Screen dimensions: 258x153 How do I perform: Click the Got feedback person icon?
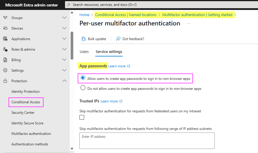(118, 39)
